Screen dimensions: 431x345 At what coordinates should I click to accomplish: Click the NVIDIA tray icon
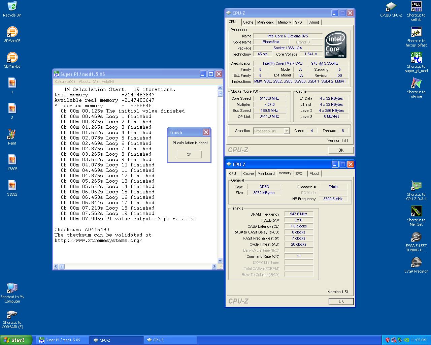coord(406,340)
